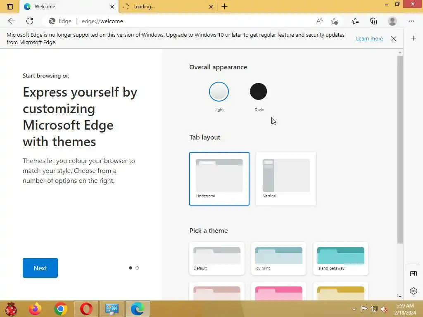Open the profile avatar menu

point(392,21)
